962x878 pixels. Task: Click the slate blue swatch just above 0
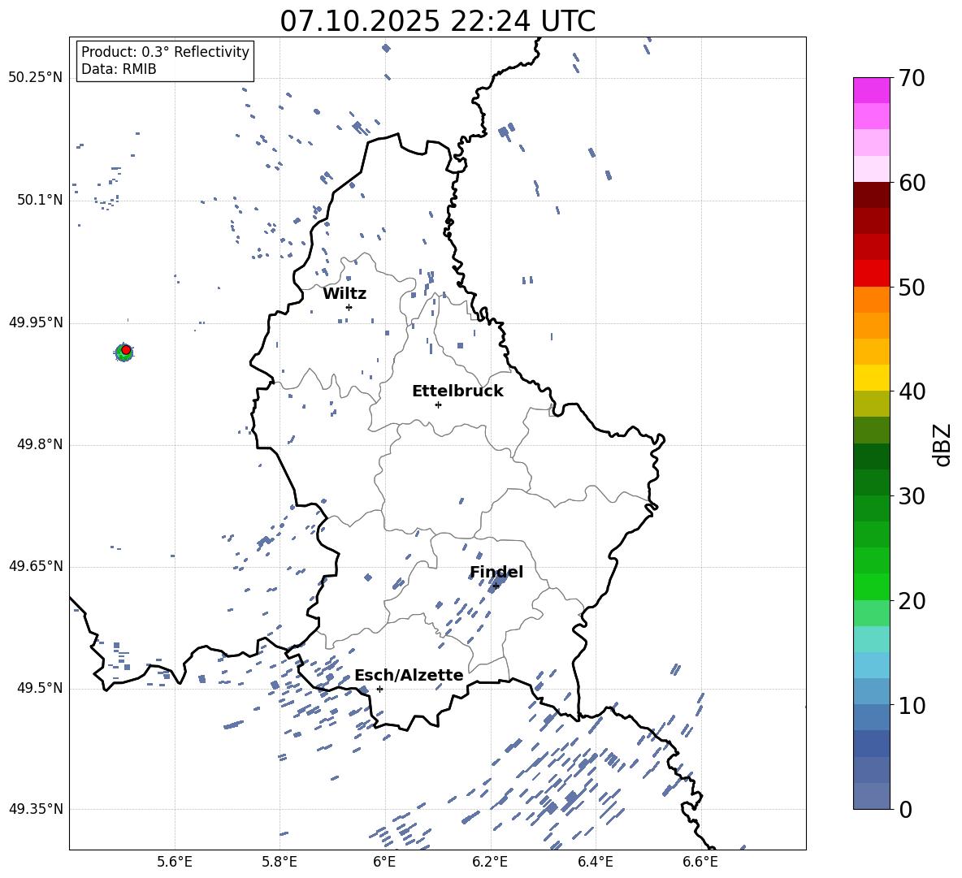[x=872, y=796]
